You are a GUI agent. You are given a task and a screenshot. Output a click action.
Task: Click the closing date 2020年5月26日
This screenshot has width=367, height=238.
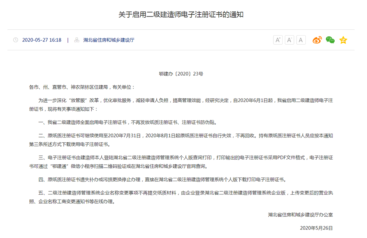point(316,228)
